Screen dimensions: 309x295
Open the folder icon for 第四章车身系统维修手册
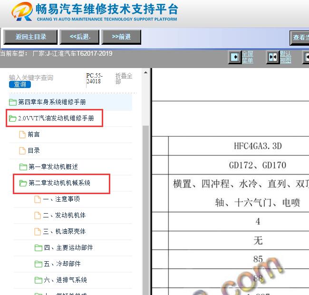click(13, 102)
